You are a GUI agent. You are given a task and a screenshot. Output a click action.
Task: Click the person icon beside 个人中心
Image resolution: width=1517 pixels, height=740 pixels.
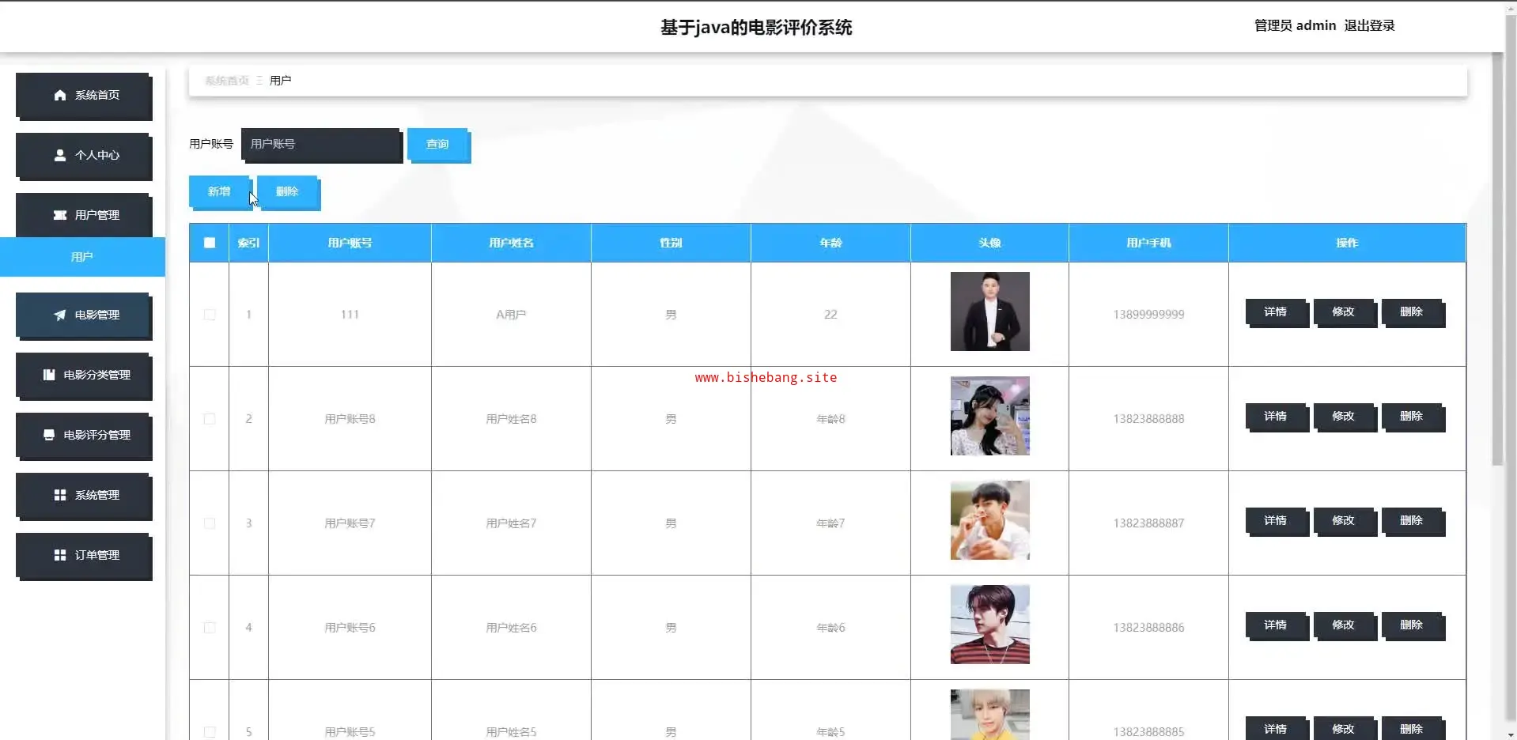(60, 155)
